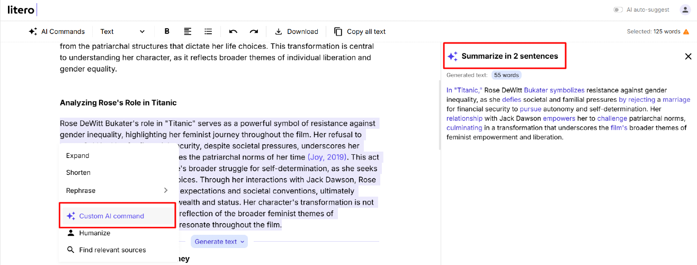Viewport: 697px width, 265px height.
Task: Click the Summarize in 2 sentences heading
Action: pyautogui.click(x=510, y=56)
